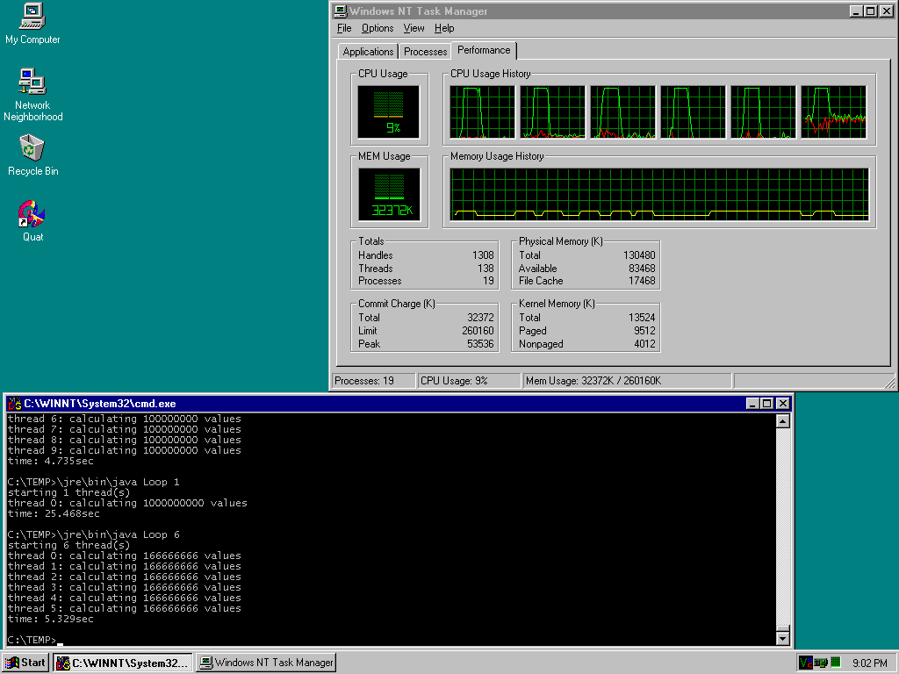
Task: Select the Network Neighborhood icon
Action: click(x=32, y=82)
